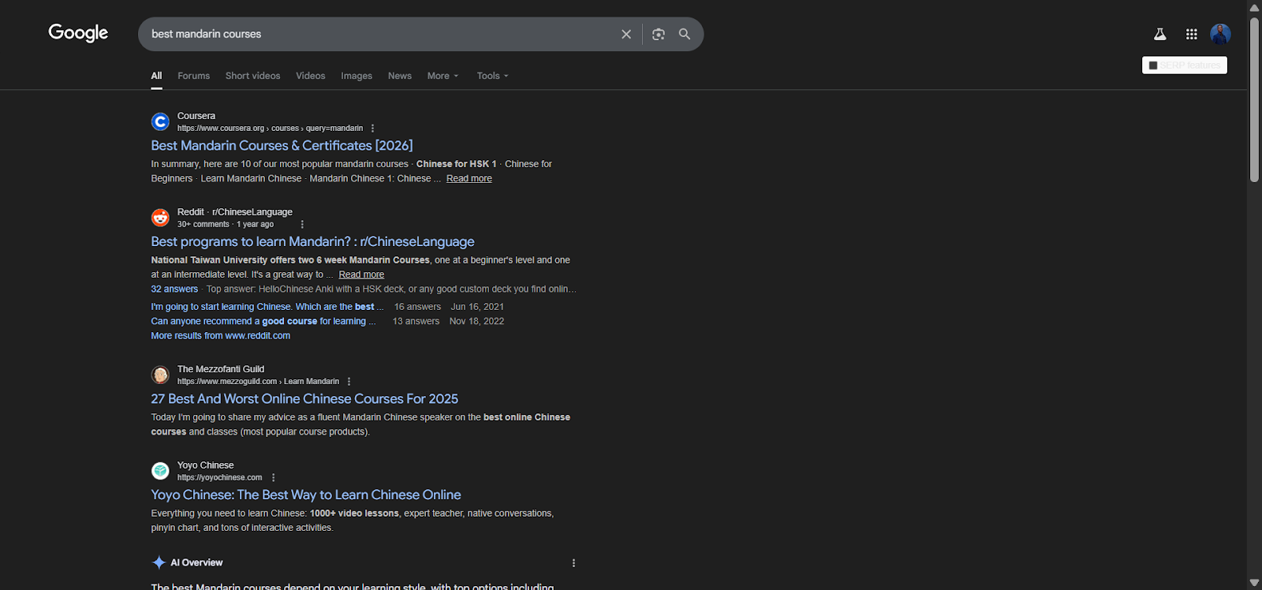Click the scrollbar up arrow
The height and width of the screenshot is (590, 1262).
1254,7
